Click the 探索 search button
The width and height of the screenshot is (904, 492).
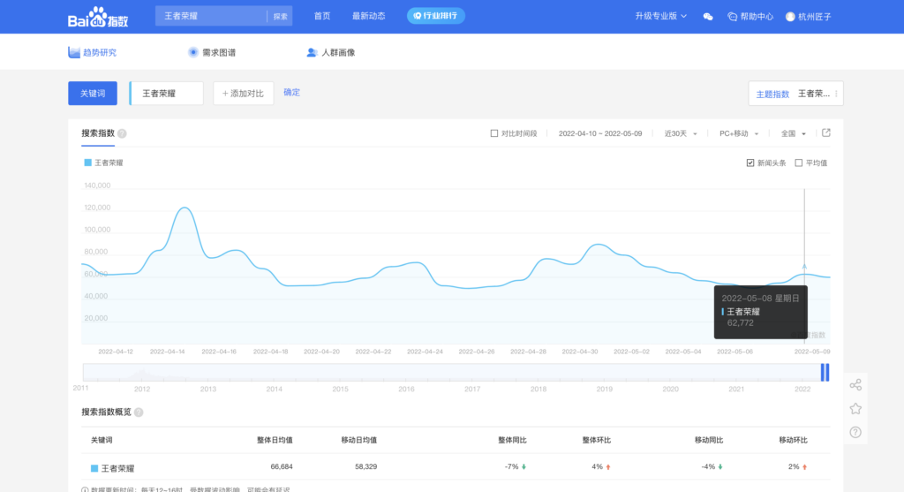[x=280, y=16]
